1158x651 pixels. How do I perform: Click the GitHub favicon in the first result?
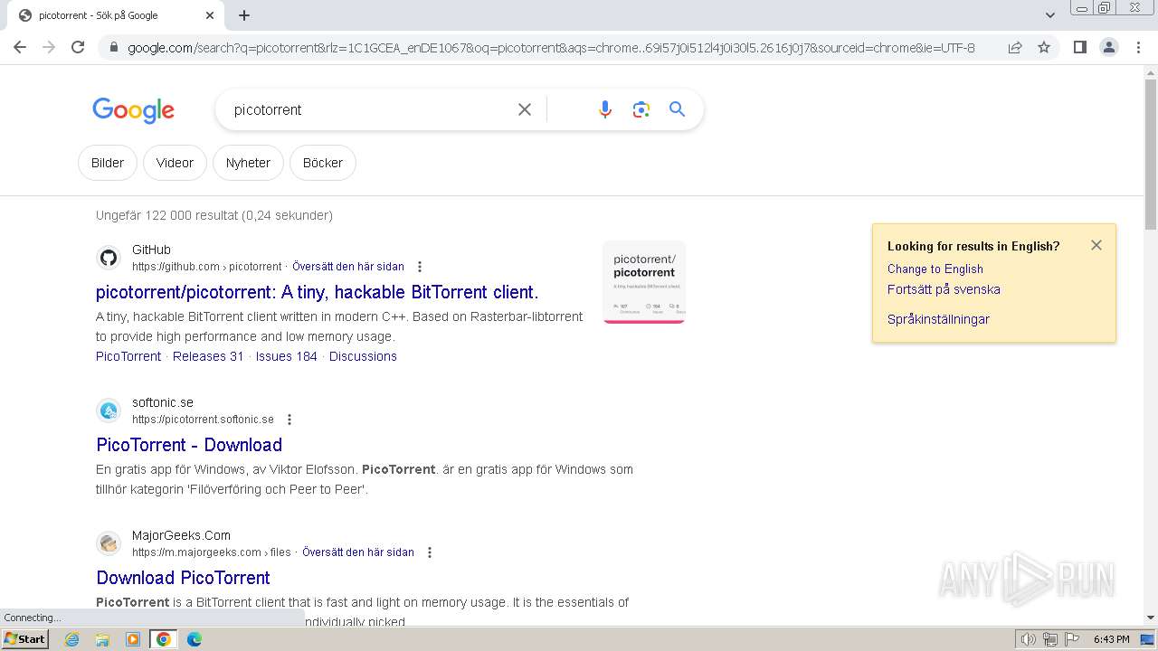(109, 258)
